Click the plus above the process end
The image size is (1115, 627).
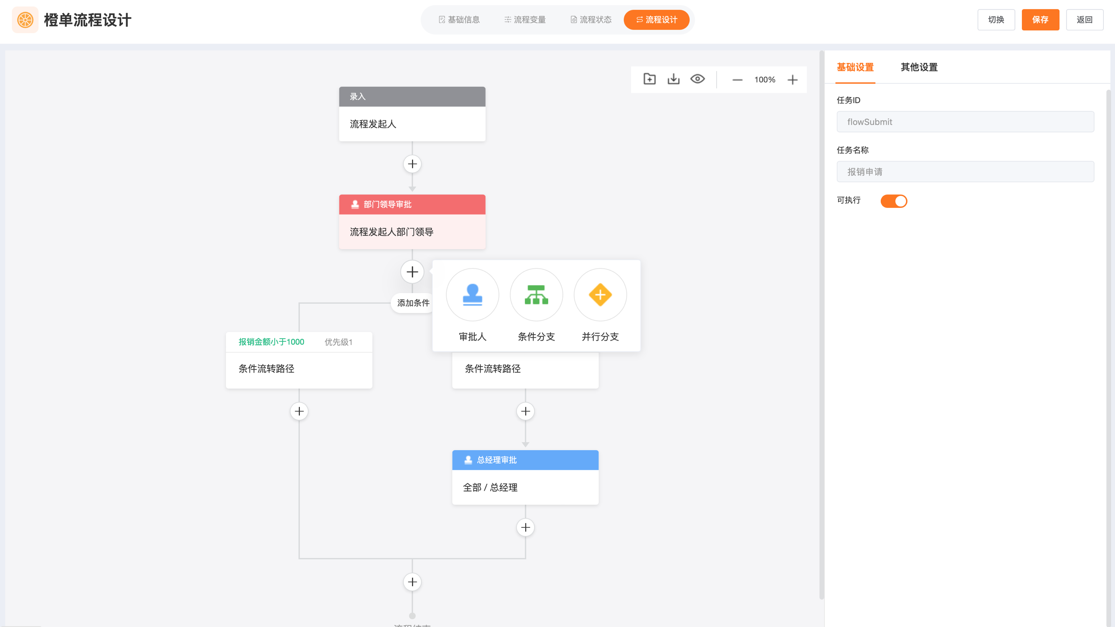point(412,582)
